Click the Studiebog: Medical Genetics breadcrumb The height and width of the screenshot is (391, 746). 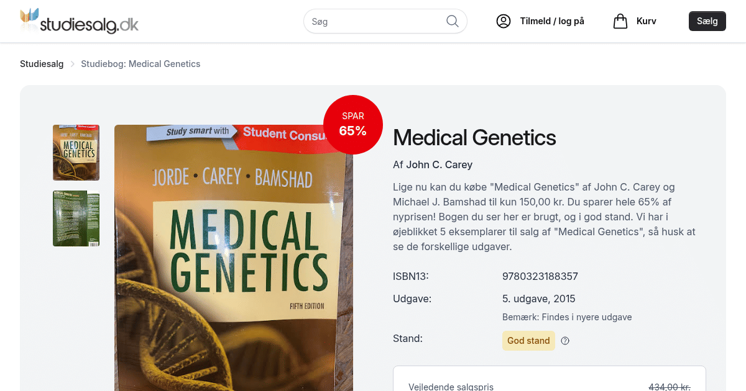[x=140, y=64]
